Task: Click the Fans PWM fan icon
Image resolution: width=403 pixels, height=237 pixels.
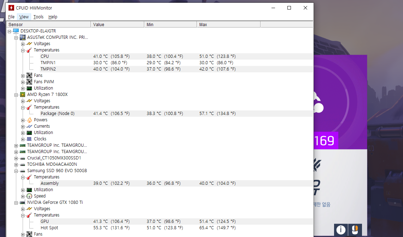Action: point(29,81)
